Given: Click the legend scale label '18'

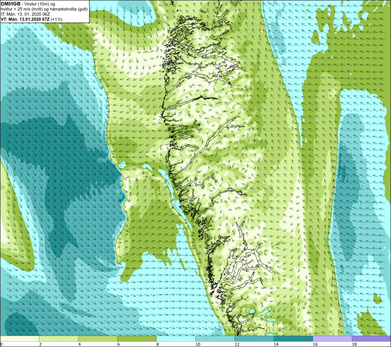Looking at the screenshot, I should coord(354,345).
